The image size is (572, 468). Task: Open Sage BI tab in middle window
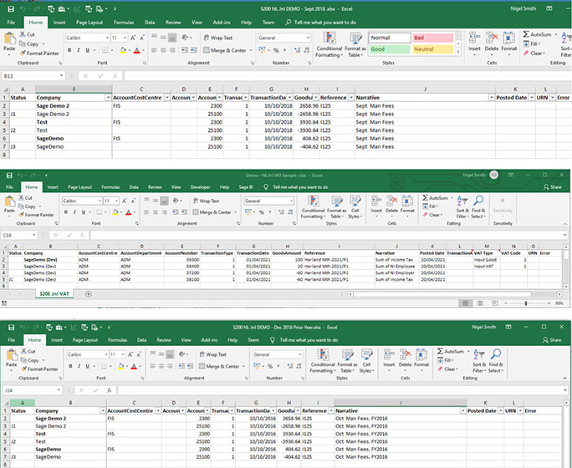(x=246, y=187)
